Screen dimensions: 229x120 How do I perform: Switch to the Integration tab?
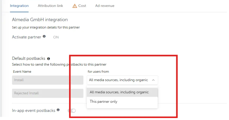[x=19, y=6]
